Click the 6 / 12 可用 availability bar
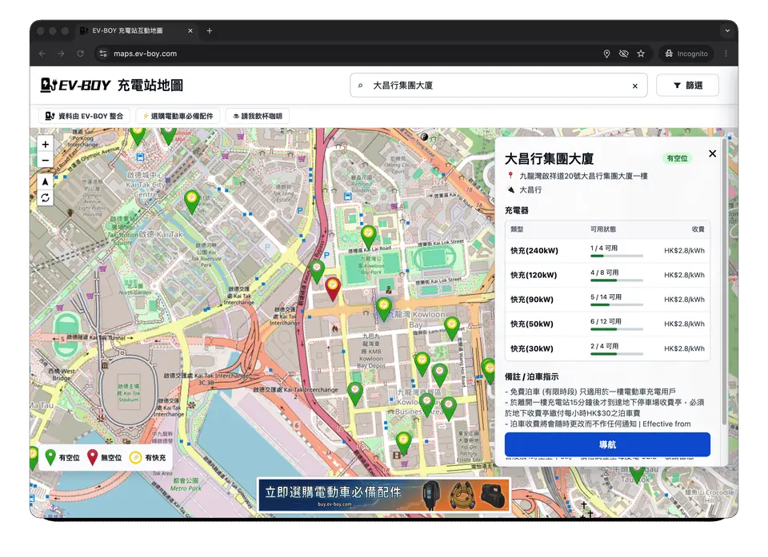Viewport: 768px width, 557px height. click(x=617, y=329)
